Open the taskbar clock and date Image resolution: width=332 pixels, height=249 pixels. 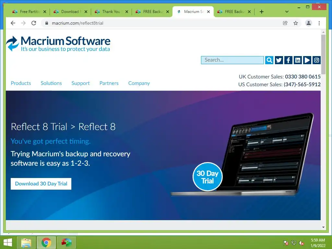click(318, 243)
